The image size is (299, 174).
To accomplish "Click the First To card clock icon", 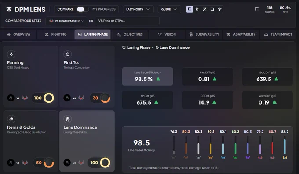I will pos(68,54).
